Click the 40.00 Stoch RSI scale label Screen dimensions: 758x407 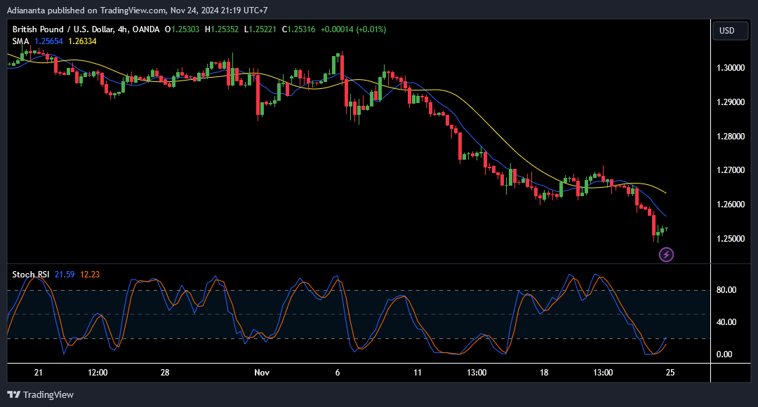(726, 322)
